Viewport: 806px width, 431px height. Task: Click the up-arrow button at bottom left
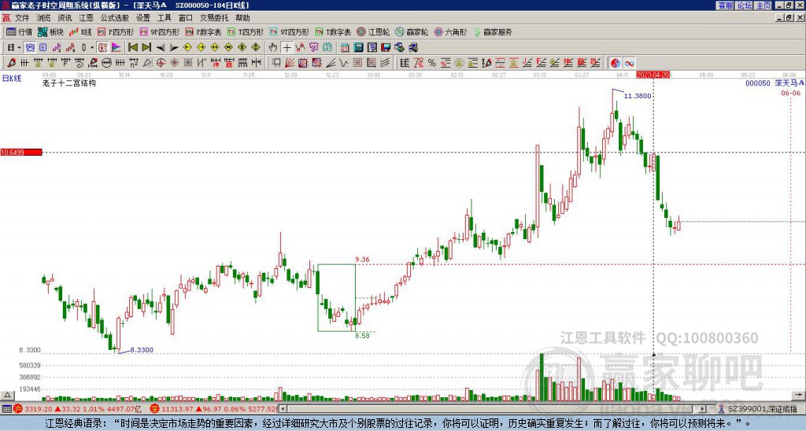point(7,395)
